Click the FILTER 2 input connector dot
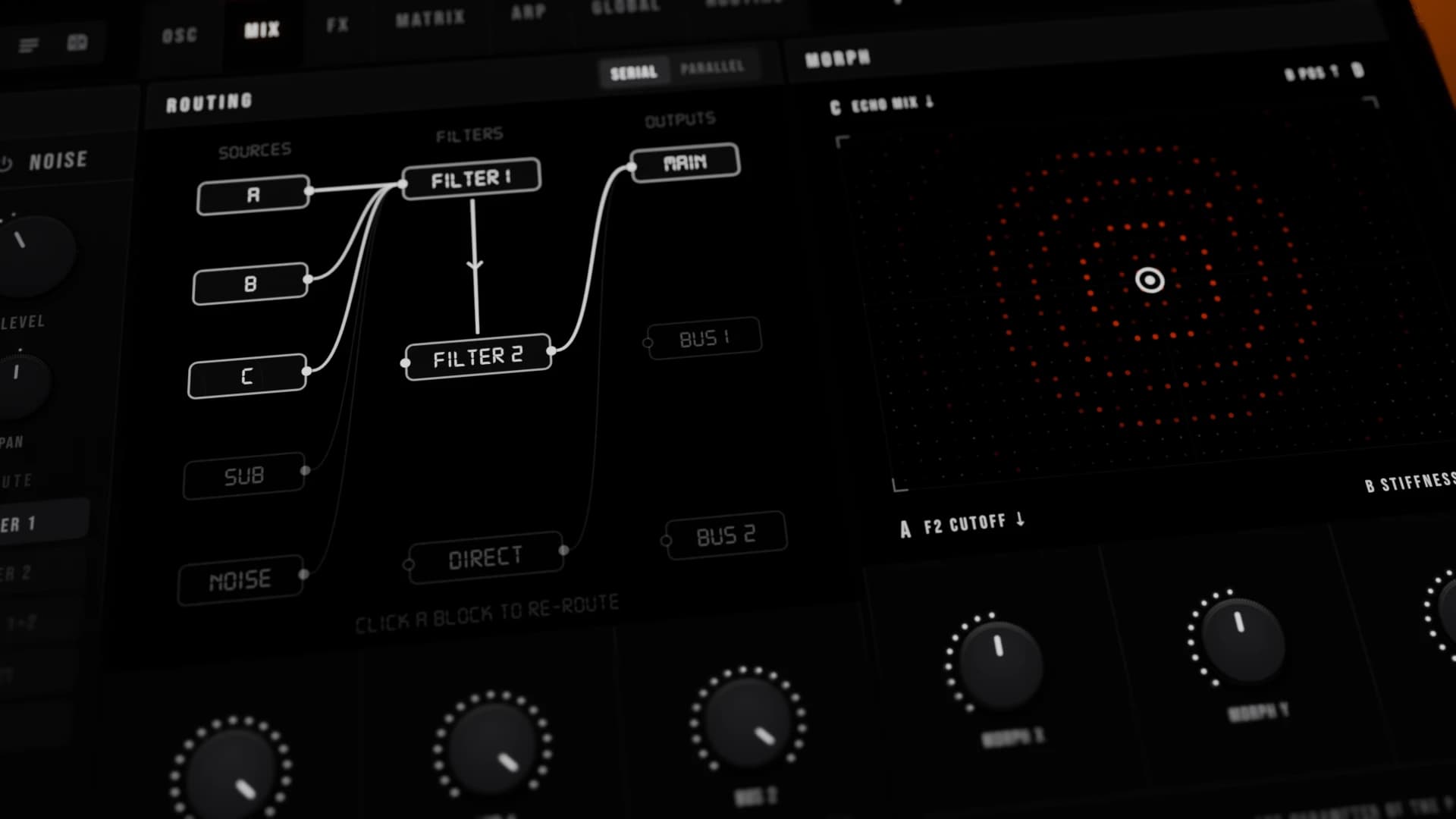The height and width of the screenshot is (819, 1456). point(406,363)
